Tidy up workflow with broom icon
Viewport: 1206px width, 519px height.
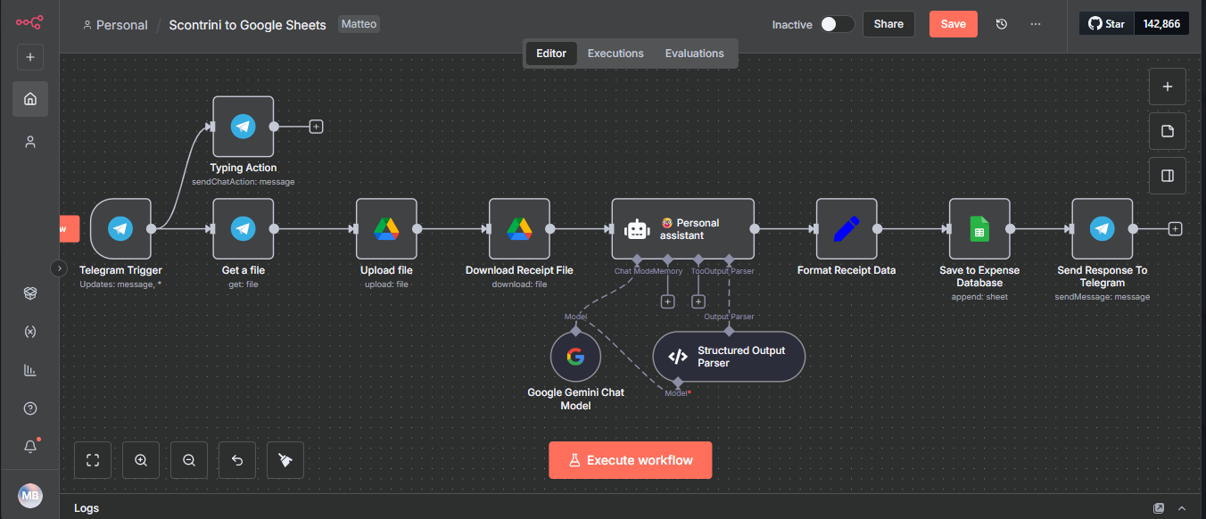285,460
